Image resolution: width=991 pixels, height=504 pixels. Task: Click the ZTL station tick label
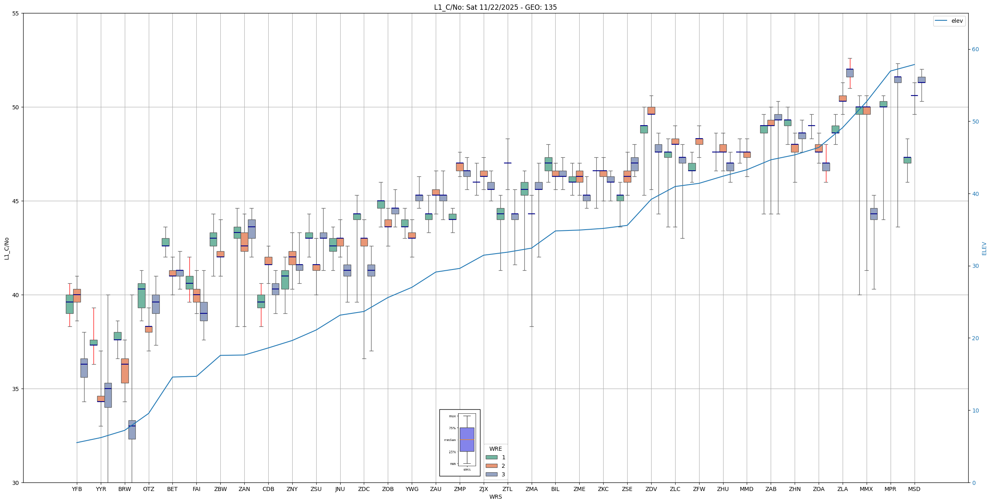pyautogui.click(x=507, y=489)
